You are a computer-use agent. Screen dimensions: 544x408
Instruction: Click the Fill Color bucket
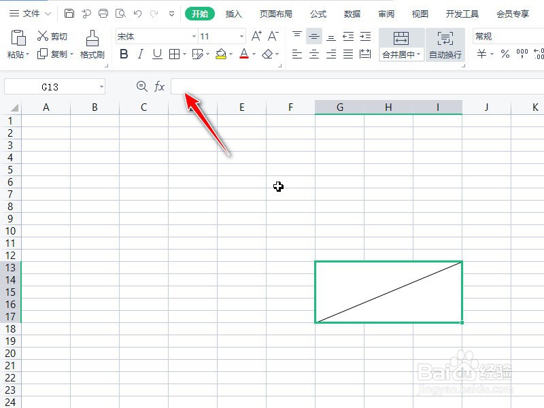[x=221, y=54]
